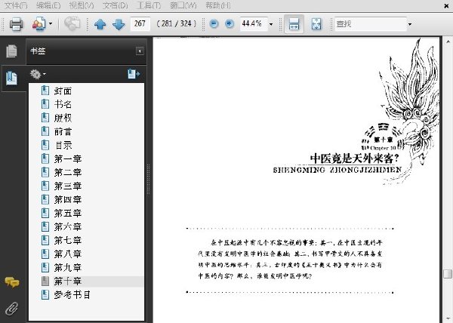Screen dimensions: 453x323
Task: Click the chapter title 中医竟是天外来客?
Action: [355, 158]
